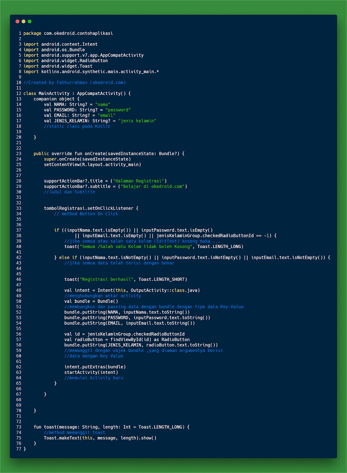Click the method Button On Click comment

click(x=86, y=214)
